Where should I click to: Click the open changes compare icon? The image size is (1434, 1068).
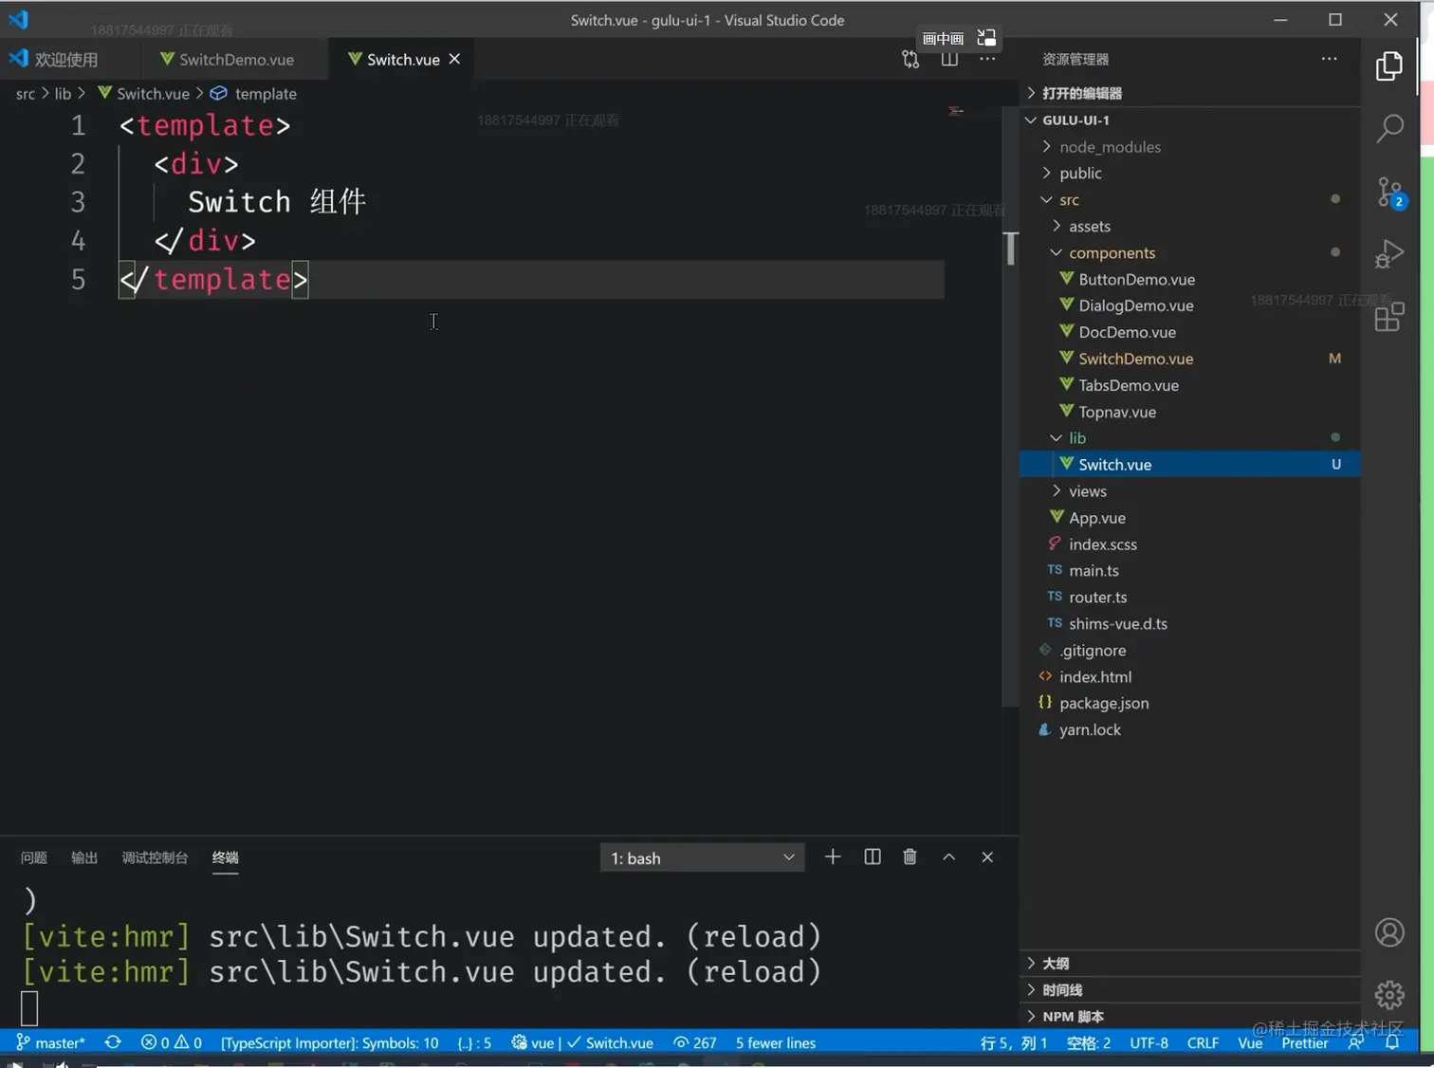point(910,59)
